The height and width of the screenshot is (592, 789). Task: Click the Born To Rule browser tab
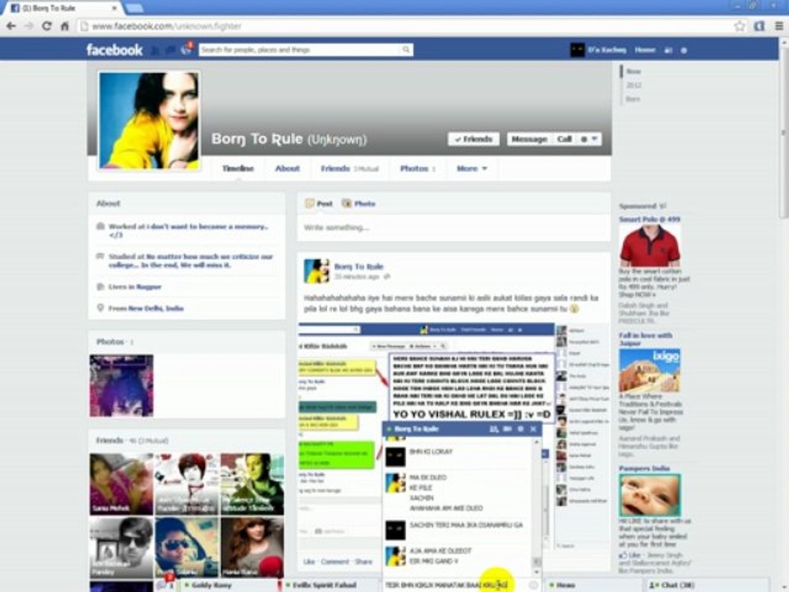pyautogui.click(x=63, y=8)
